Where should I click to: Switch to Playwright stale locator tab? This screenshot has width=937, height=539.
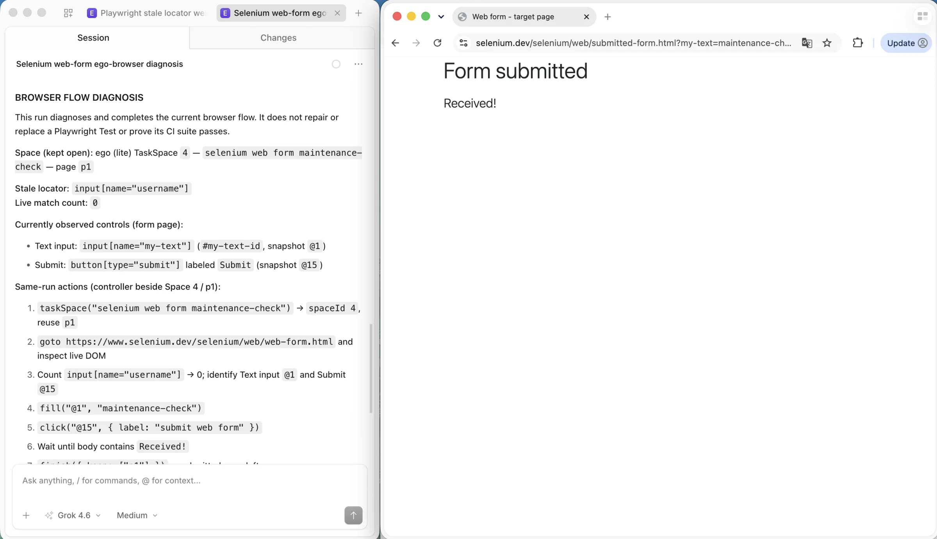tap(147, 13)
